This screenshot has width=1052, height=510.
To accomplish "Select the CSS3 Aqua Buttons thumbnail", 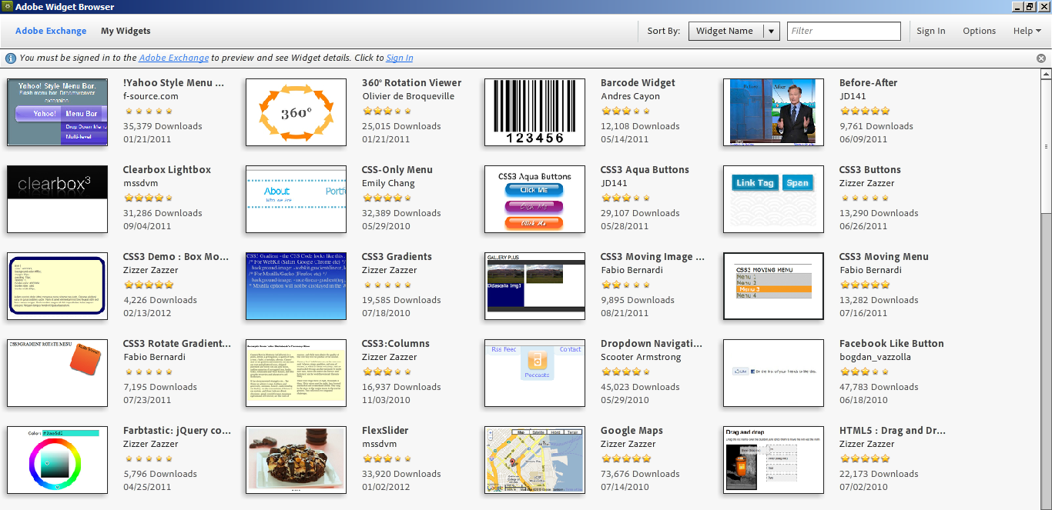I will click(x=535, y=199).
